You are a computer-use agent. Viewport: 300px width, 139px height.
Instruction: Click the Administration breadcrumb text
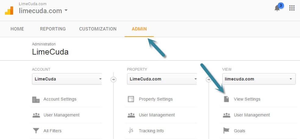tap(44, 44)
